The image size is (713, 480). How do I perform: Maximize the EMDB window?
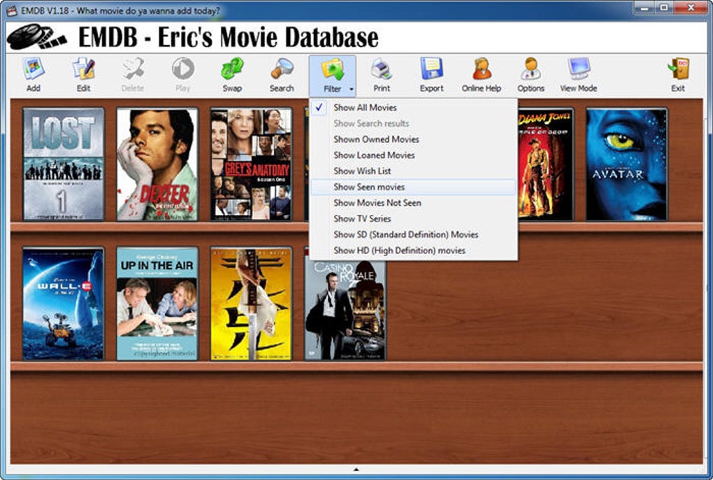(x=664, y=8)
